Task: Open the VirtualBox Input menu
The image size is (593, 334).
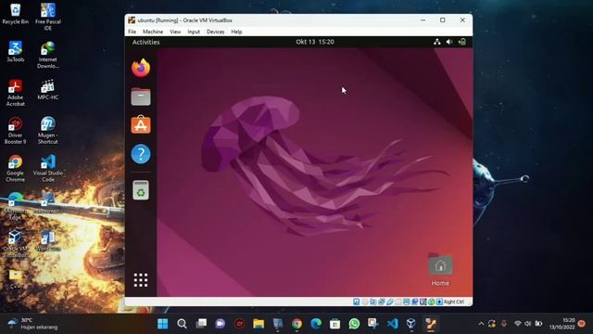Action: (194, 32)
